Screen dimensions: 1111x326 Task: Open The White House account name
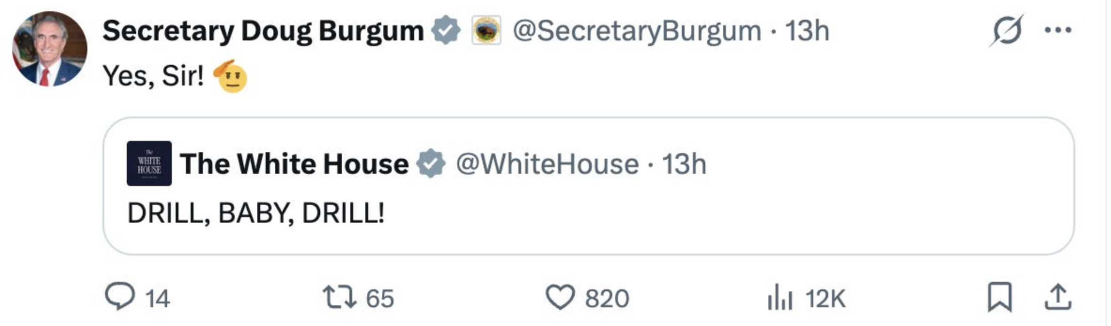click(294, 164)
